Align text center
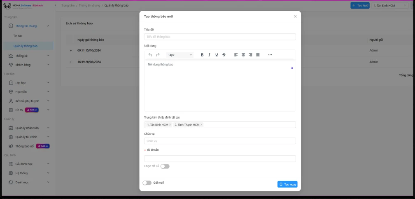This screenshot has width=415, height=199. coord(243,55)
